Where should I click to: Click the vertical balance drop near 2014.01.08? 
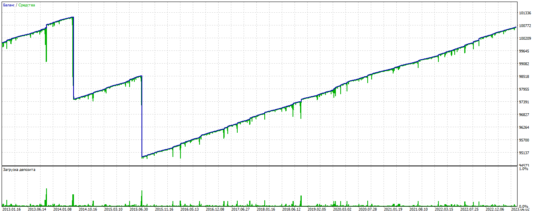pos(73,58)
